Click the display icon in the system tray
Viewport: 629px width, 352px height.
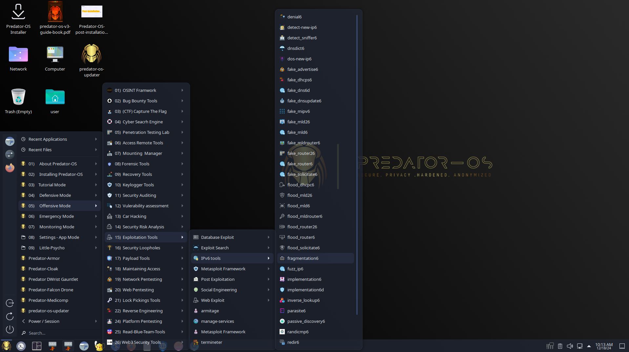580,346
